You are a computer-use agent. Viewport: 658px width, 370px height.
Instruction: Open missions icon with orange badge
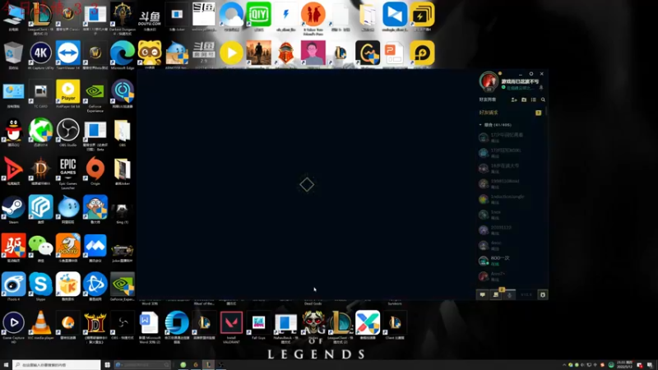[496, 294]
